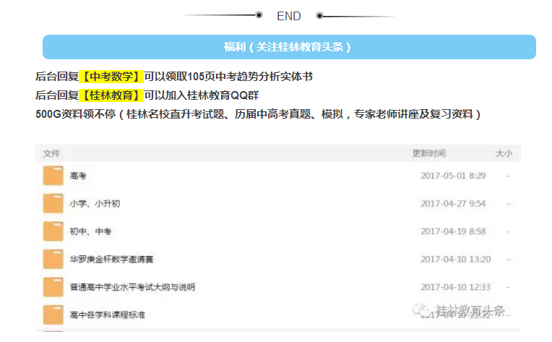Viewport: 552px width, 342px height.
Task: Select the 高中各学科课程标准 folder name
Action: point(107,315)
